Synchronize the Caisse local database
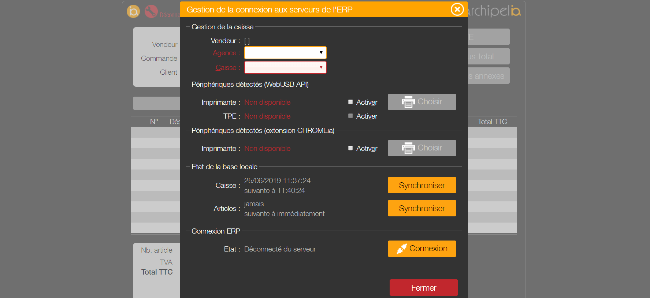Screen dimensions: 650x298 422,185
